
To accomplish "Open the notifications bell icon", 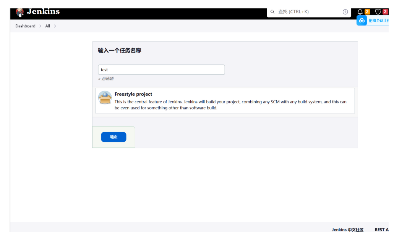I will 360,12.
